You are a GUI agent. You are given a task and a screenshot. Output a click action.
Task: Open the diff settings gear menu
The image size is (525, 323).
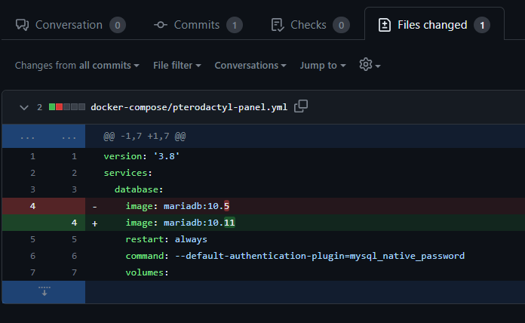[369, 65]
